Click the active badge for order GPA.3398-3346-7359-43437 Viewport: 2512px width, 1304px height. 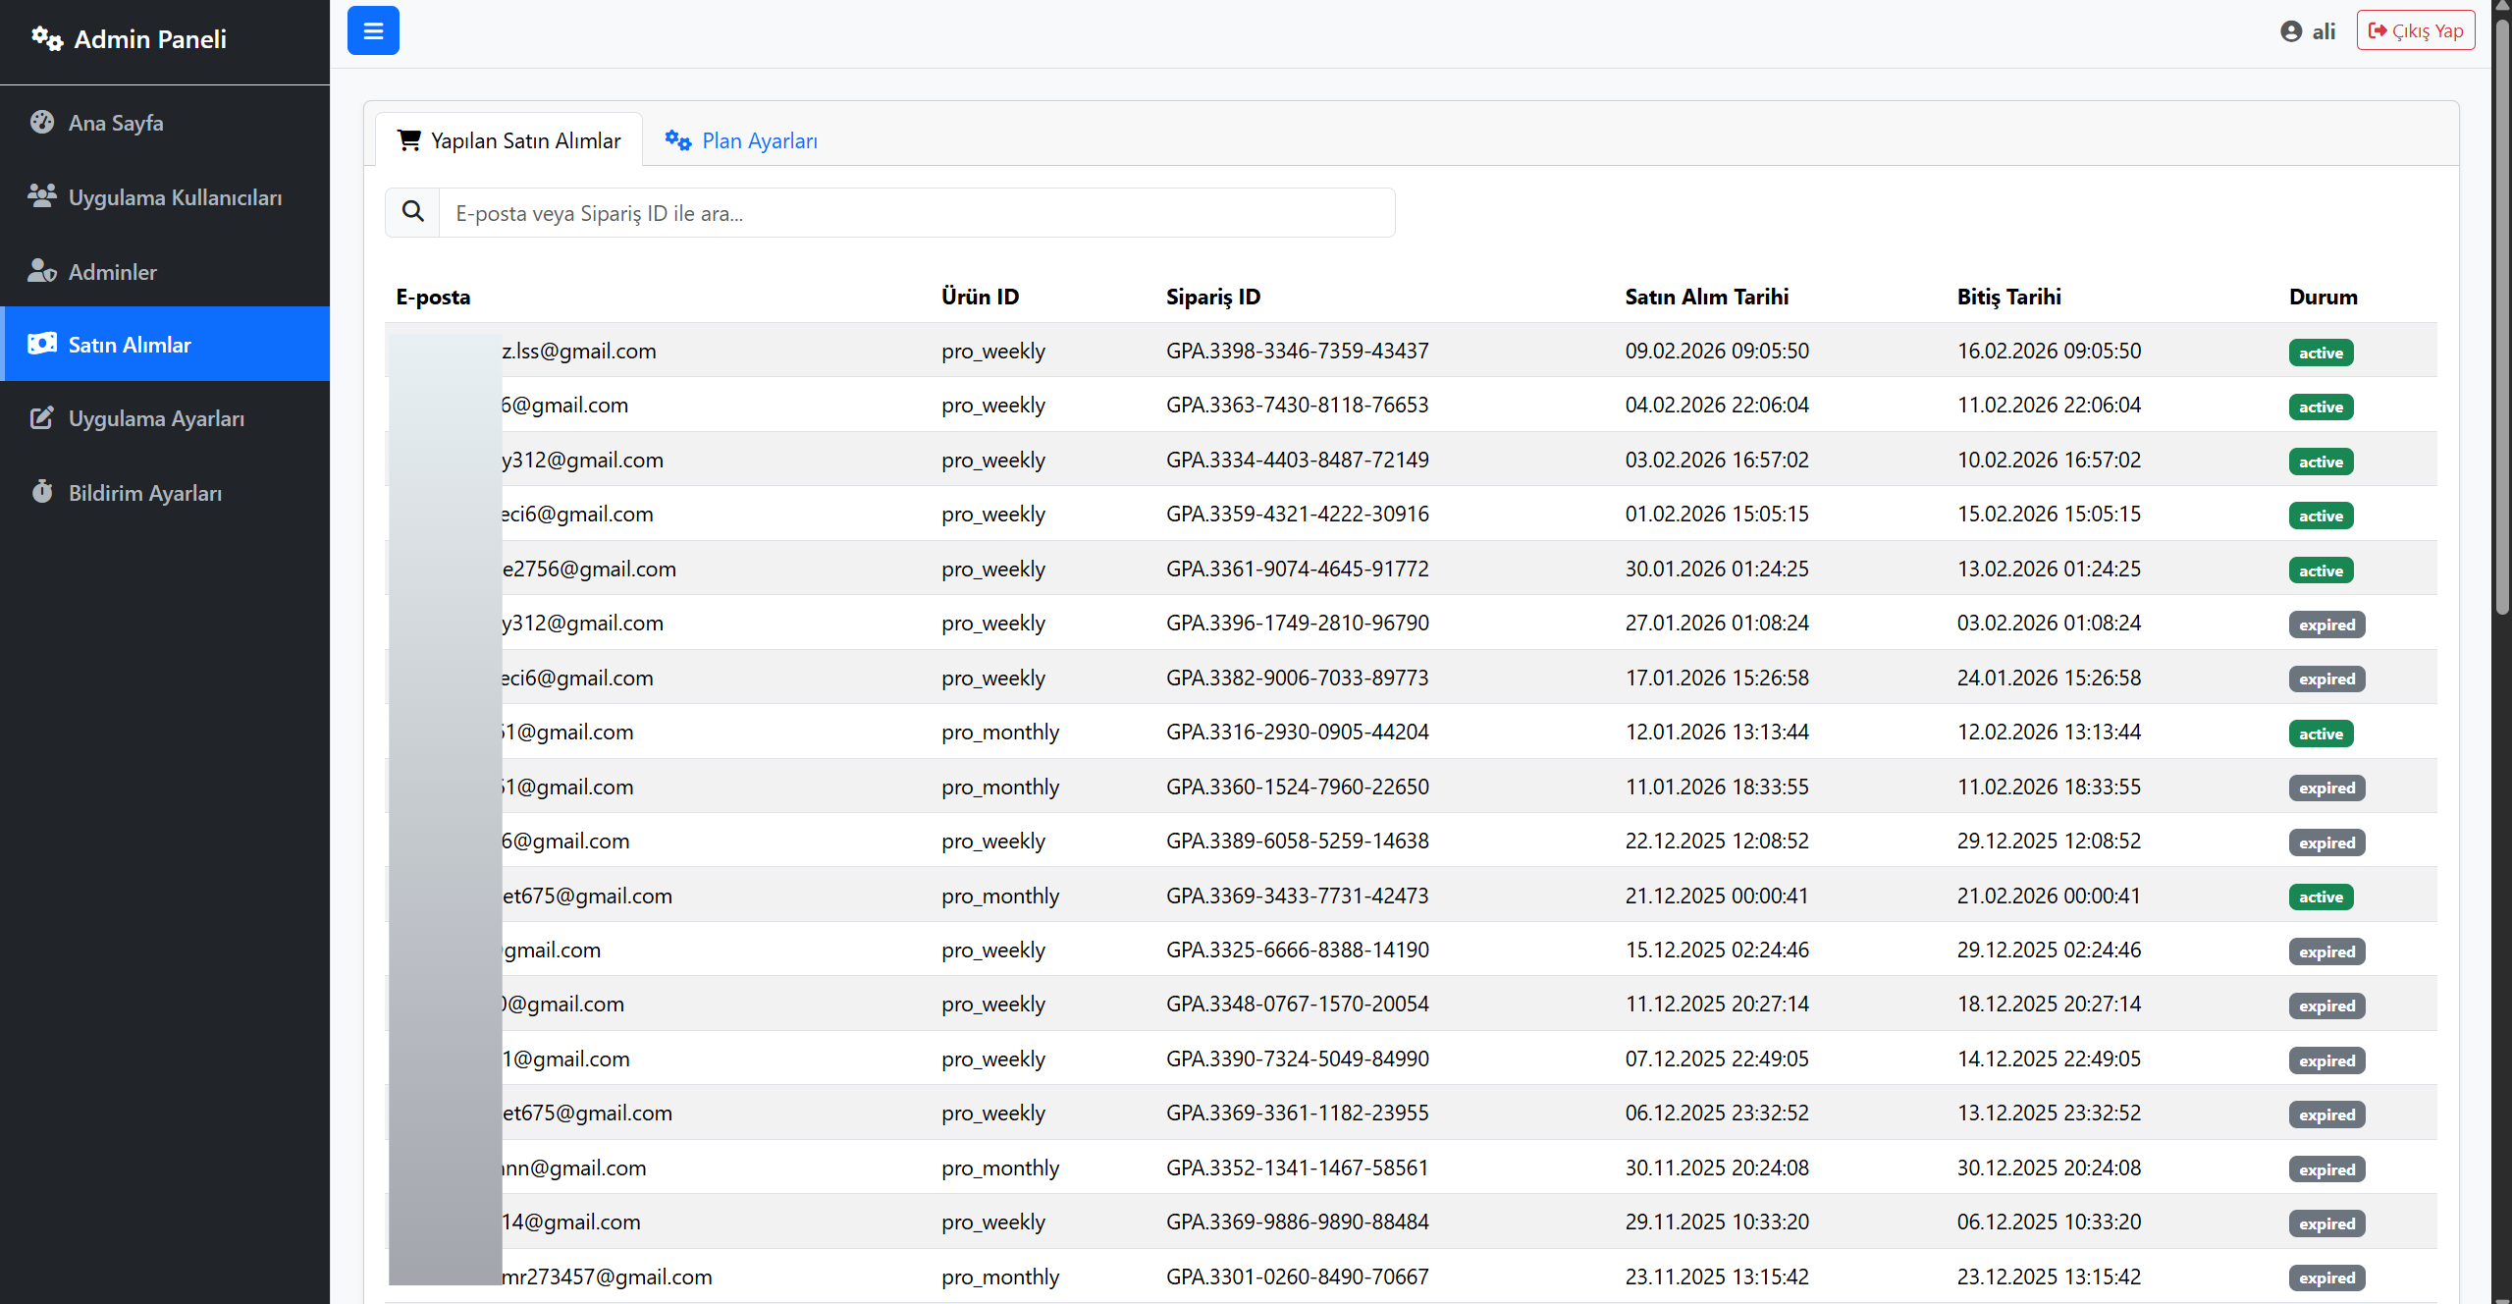2321,353
